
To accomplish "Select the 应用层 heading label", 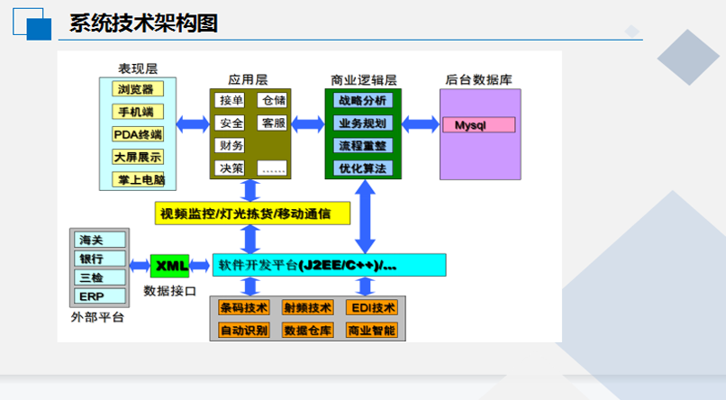I will point(248,79).
